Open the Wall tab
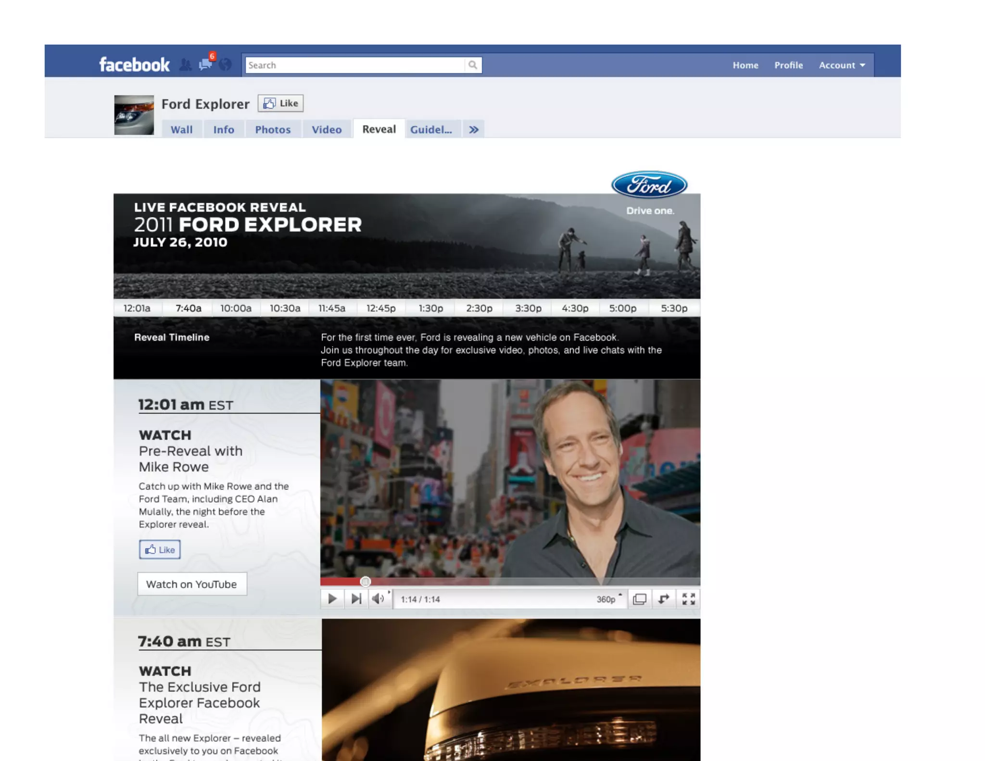The height and width of the screenshot is (761, 985). click(181, 129)
